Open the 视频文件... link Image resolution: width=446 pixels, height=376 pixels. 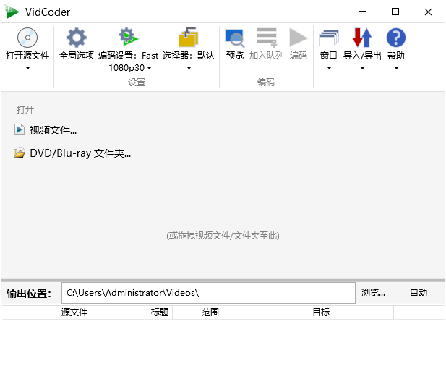[52, 130]
